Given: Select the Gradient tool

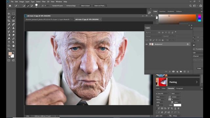Looking at the screenshot, I should [9, 35].
